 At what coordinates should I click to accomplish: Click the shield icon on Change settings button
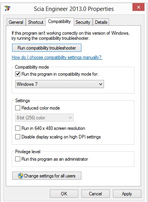[20, 176]
